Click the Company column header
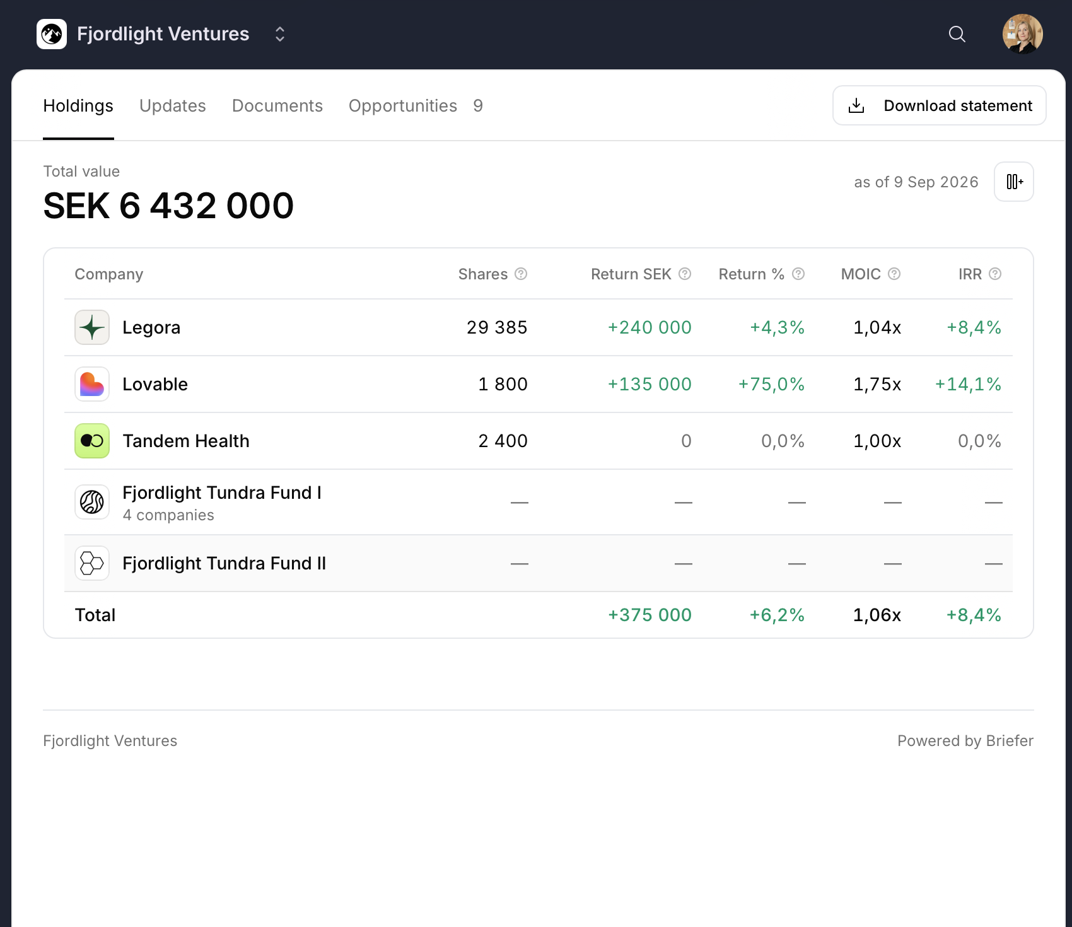 coord(109,274)
